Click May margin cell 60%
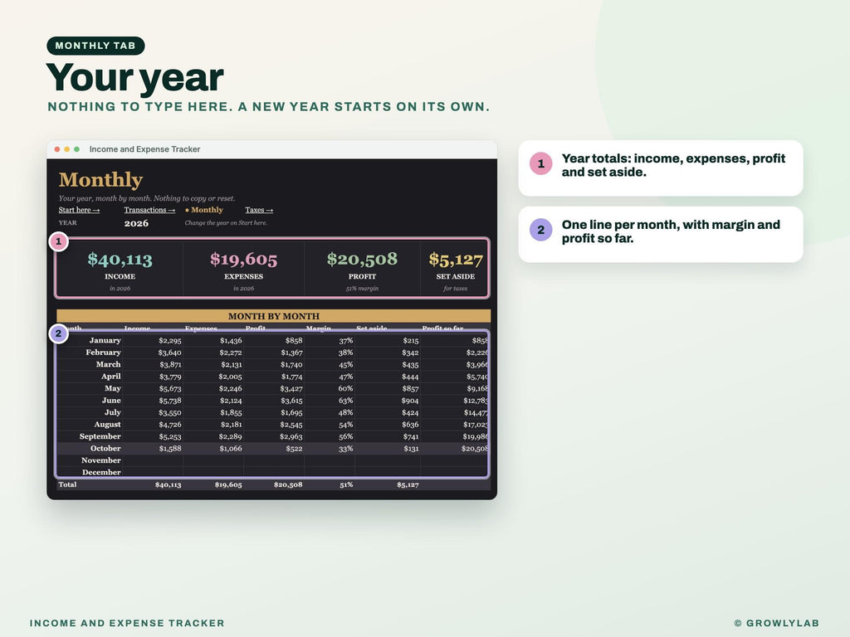 (x=346, y=388)
